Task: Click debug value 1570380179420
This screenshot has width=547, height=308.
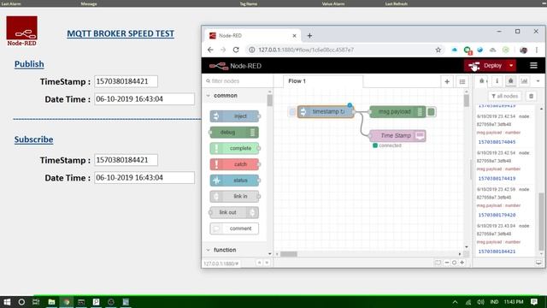Action: click(x=497, y=215)
